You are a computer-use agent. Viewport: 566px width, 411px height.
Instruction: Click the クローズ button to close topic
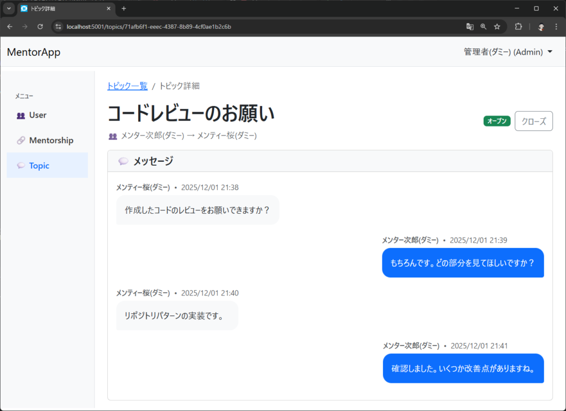point(533,121)
